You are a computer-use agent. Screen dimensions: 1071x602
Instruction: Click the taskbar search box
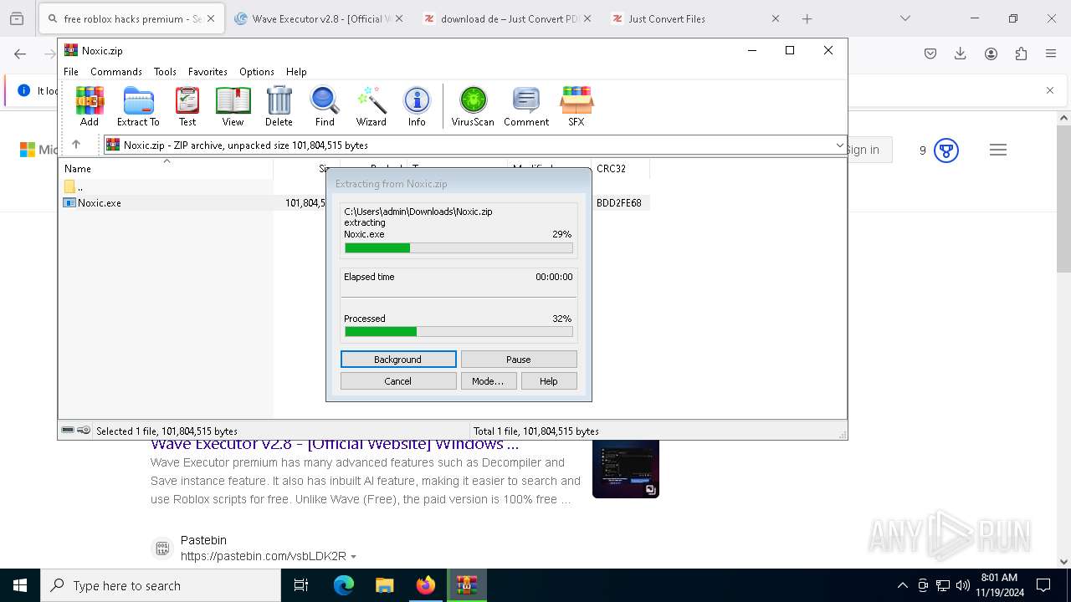pos(161,585)
